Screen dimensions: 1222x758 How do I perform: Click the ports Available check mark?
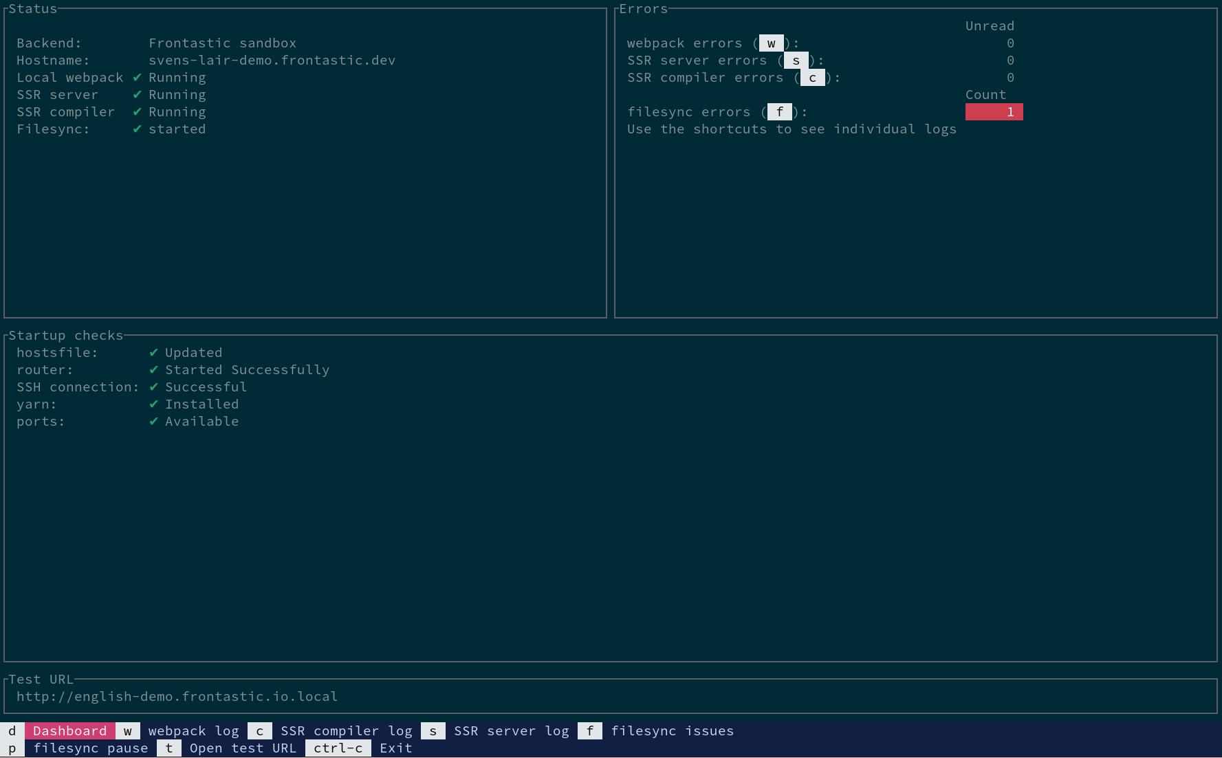click(x=153, y=421)
